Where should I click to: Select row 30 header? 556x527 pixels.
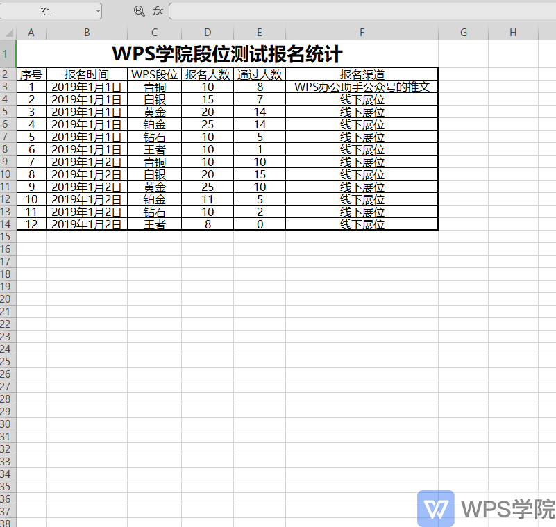click(x=8, y=424)
